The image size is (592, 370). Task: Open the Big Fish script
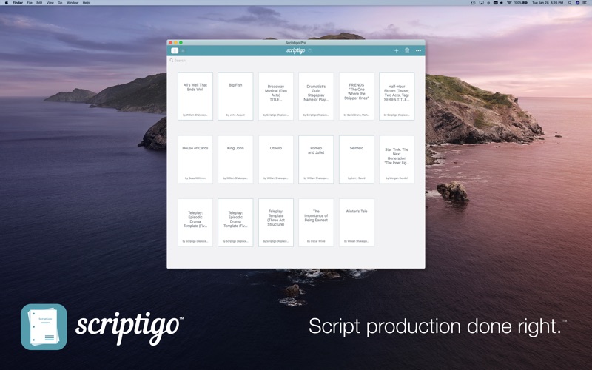(235, 96)
